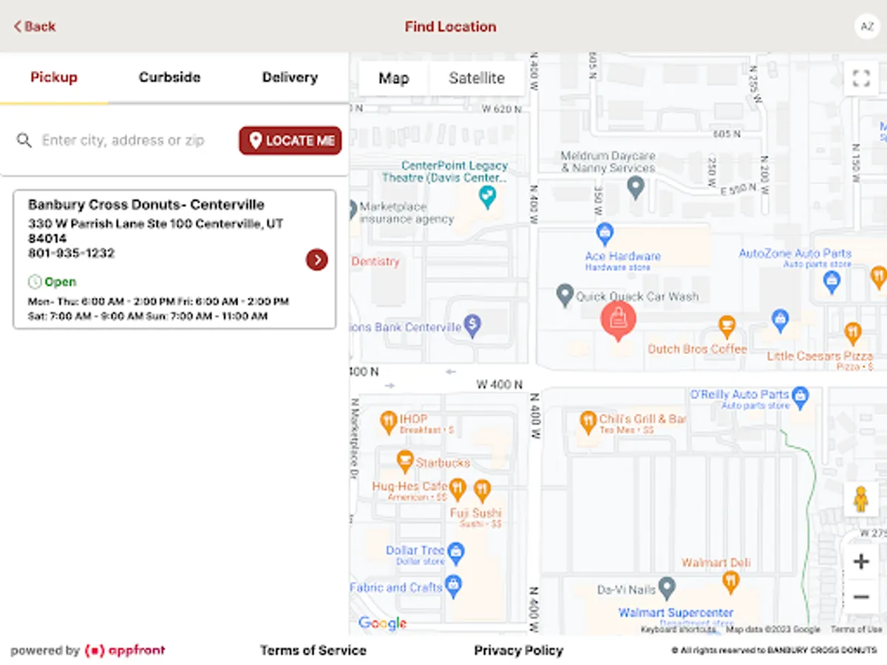887x665 pixels.
Task: Click the Google logo on the map
Action: [382, 624]
